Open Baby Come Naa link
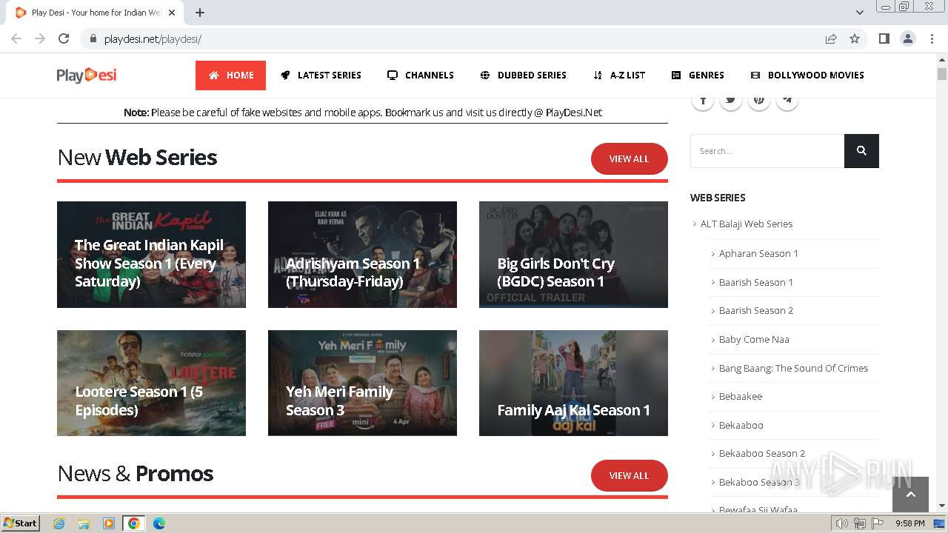This screenshot has width=948, height=533. click(754, 339)
